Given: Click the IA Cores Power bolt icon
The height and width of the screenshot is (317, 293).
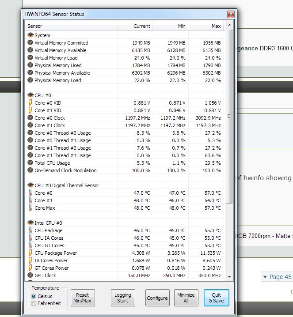Looking at the screenshot, I should [30, 260].
